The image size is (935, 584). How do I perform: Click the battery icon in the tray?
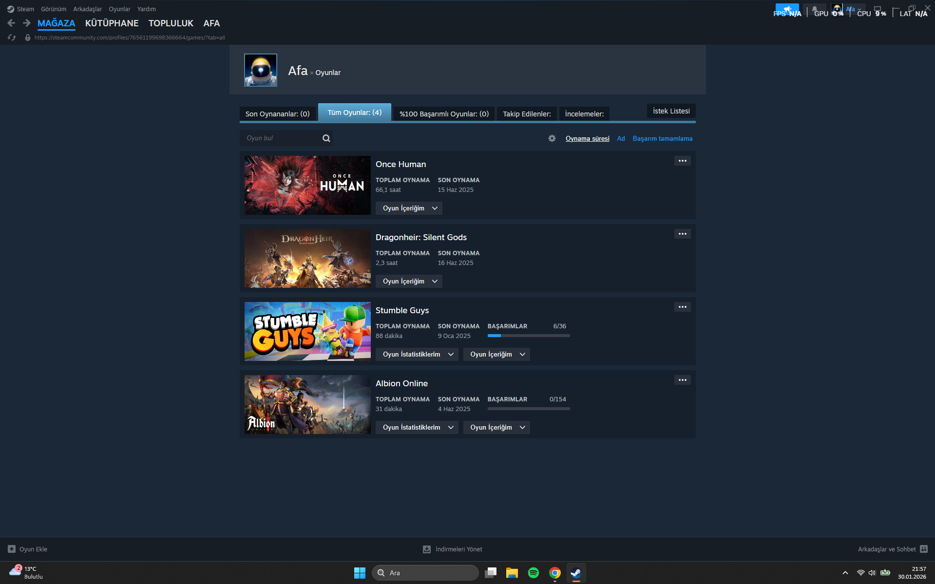pos(885,573)
